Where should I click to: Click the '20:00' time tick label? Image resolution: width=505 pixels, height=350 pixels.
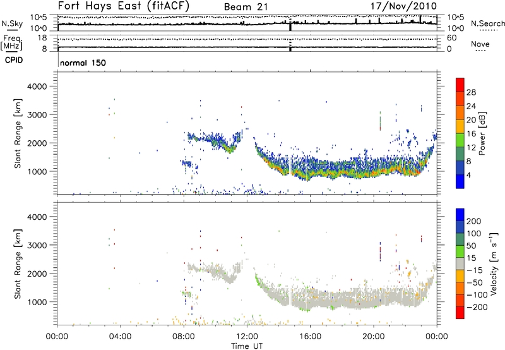pyautogui.click(x=374, y=337)
